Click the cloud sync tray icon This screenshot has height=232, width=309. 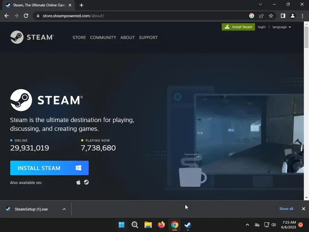click(x=257, y=225)
